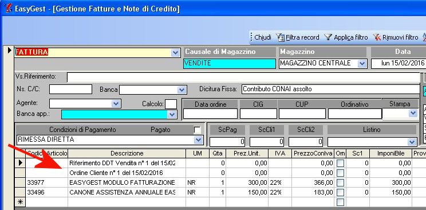Image resolution: width=426 pixels, height=210 pixels.
Task: Click the Qta column header
Action: click(218, 153)
